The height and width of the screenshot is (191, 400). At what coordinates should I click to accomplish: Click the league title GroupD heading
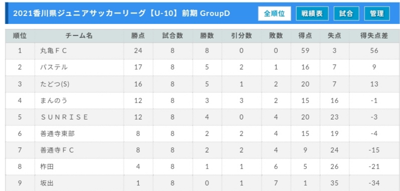[x=121, y=13]
